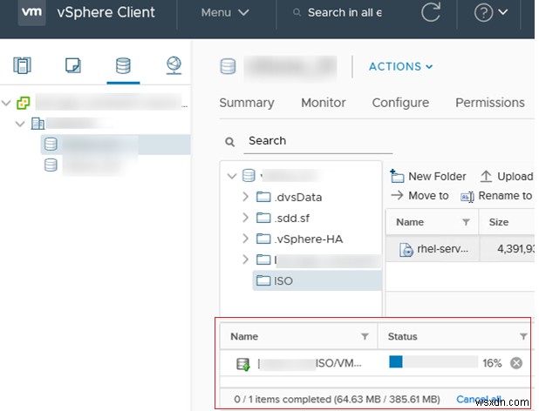Click the Move to button
This screenshot has width=539, height=411.
pyautogui.click(x=420, y=196)
